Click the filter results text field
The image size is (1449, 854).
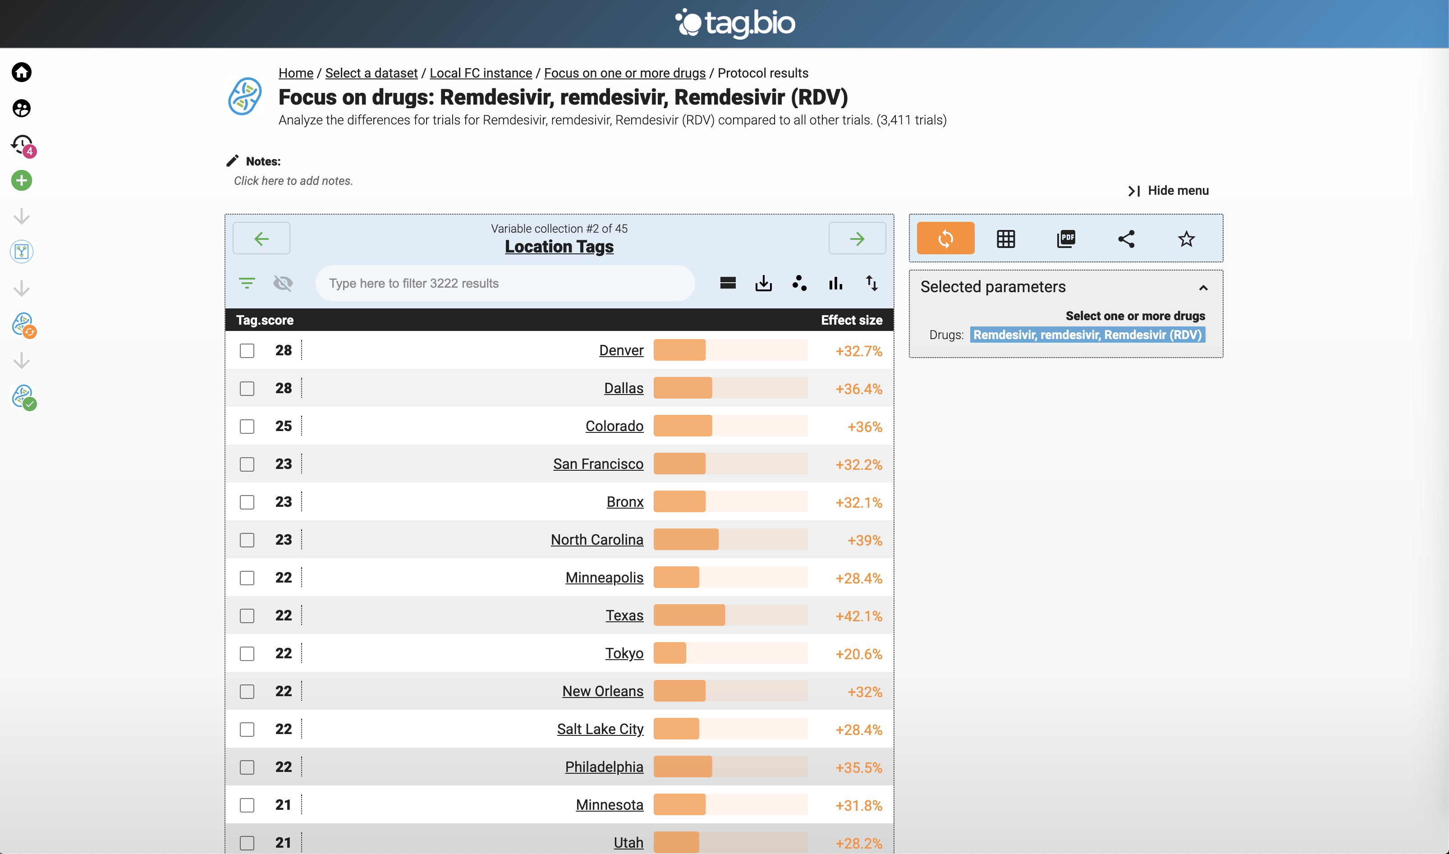504,283
